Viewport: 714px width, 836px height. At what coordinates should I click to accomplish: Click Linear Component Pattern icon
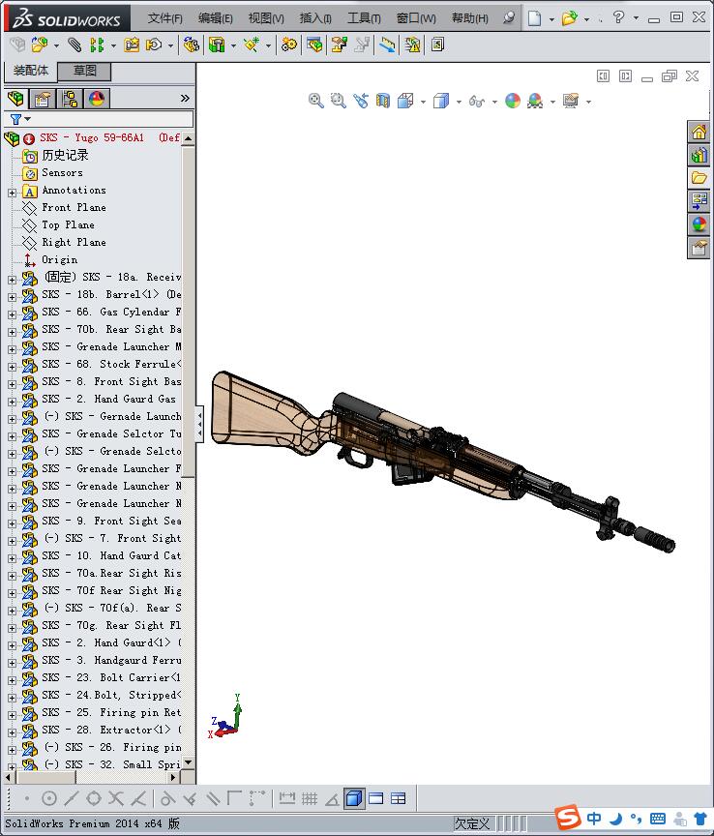tap(97, 45)
